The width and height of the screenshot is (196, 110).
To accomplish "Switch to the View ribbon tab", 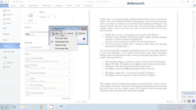I will pyautogui.click(x=78, y=5).
